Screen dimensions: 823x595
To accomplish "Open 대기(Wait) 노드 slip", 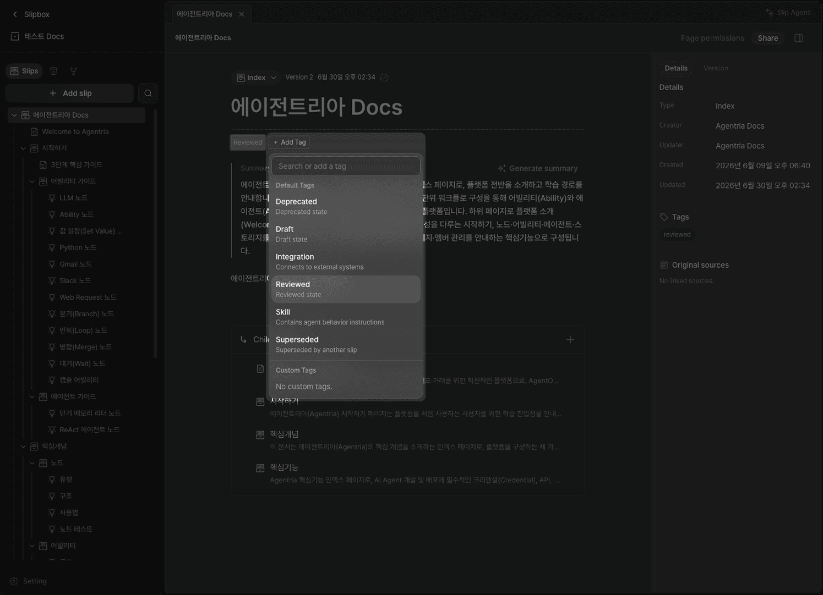I will pyautogui.click(x=82, y=363).
